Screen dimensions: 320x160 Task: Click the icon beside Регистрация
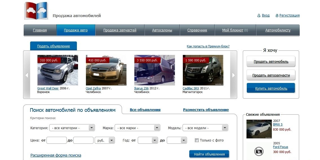[x=277, y=15]
